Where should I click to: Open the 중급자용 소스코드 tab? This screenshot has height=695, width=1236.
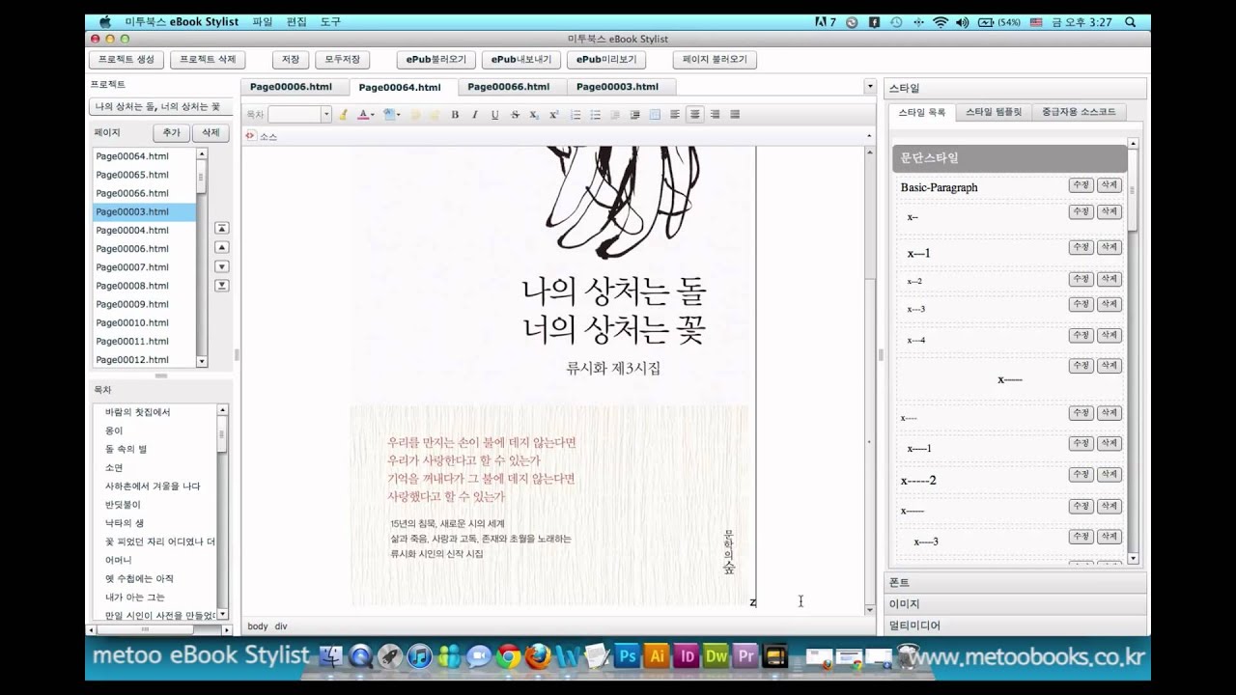point(1079,112)
